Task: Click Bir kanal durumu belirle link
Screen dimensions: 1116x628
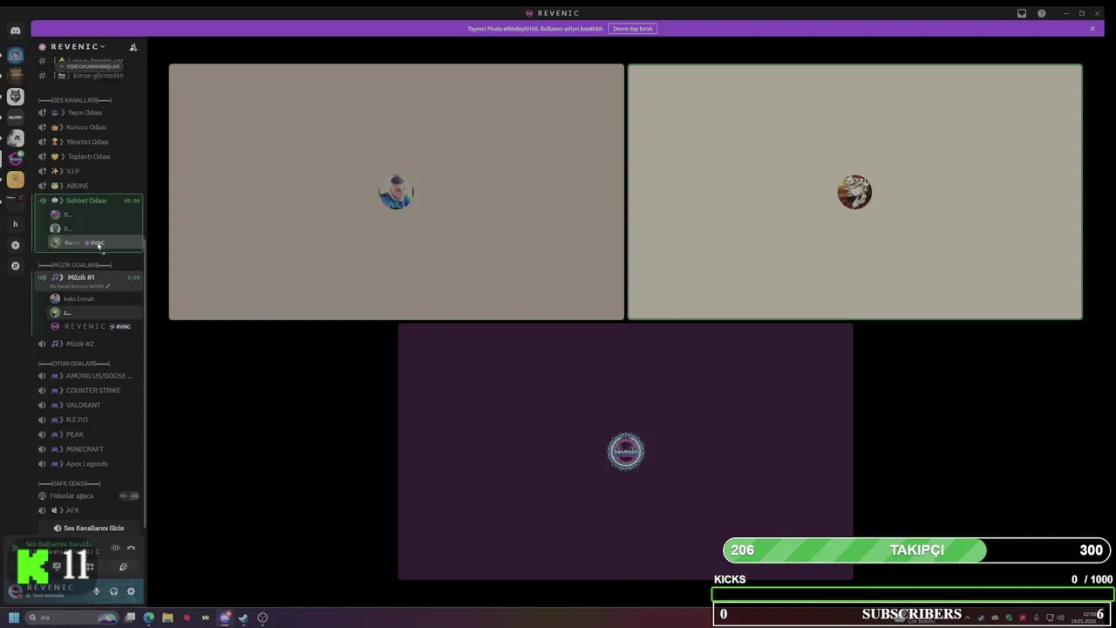Action: pyautogui.click(x=79, y=286)
